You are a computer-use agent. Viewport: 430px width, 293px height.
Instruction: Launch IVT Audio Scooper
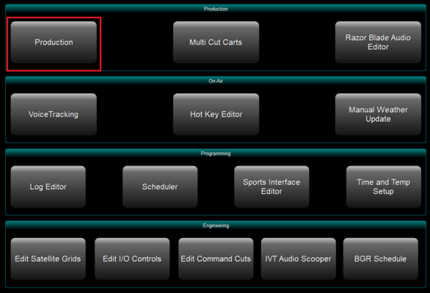tap(299, 259)
